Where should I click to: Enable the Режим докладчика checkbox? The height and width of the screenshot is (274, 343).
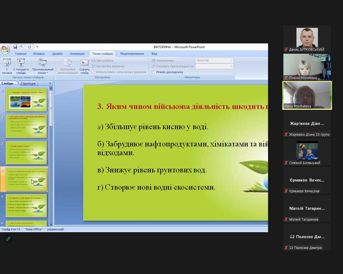[x=153, y=72]
